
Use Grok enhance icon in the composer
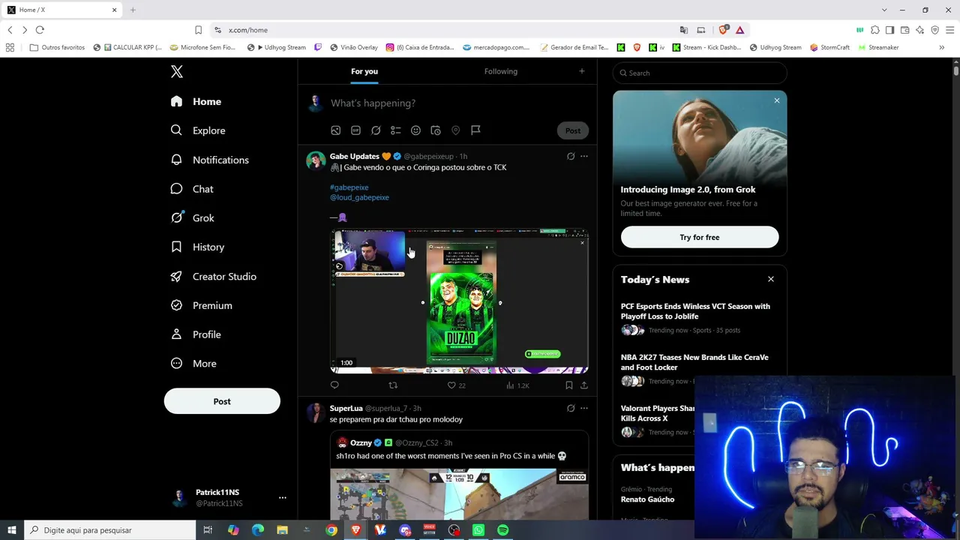(376, 130)
